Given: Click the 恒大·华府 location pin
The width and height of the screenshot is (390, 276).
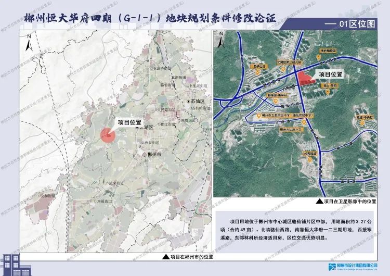Looking at the screenshot, I should 329,91.
